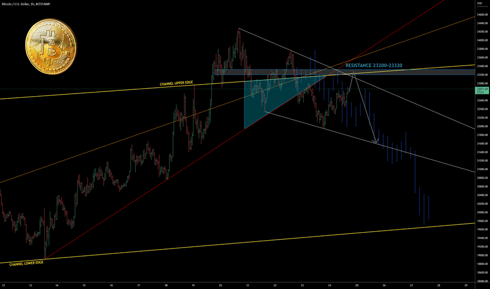Select the RESISTANCE 23200-23320 text label
Image resolution: width=490 pixels, height=289 pixels.
[374, 66]
